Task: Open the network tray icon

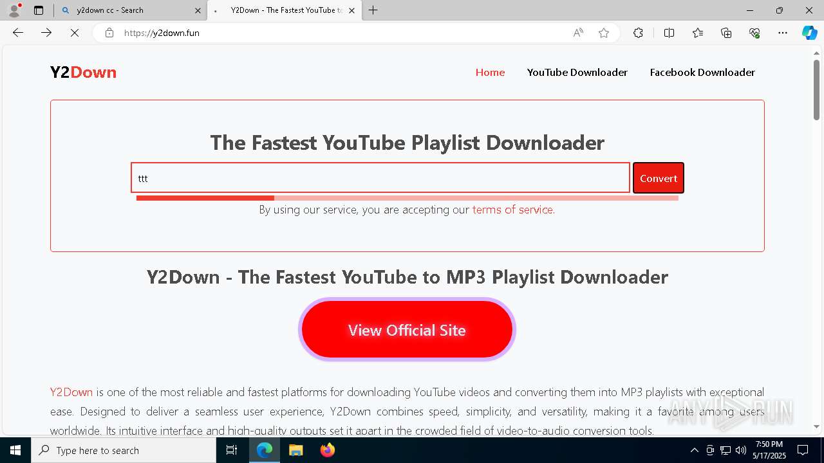Action: [726, 450]
